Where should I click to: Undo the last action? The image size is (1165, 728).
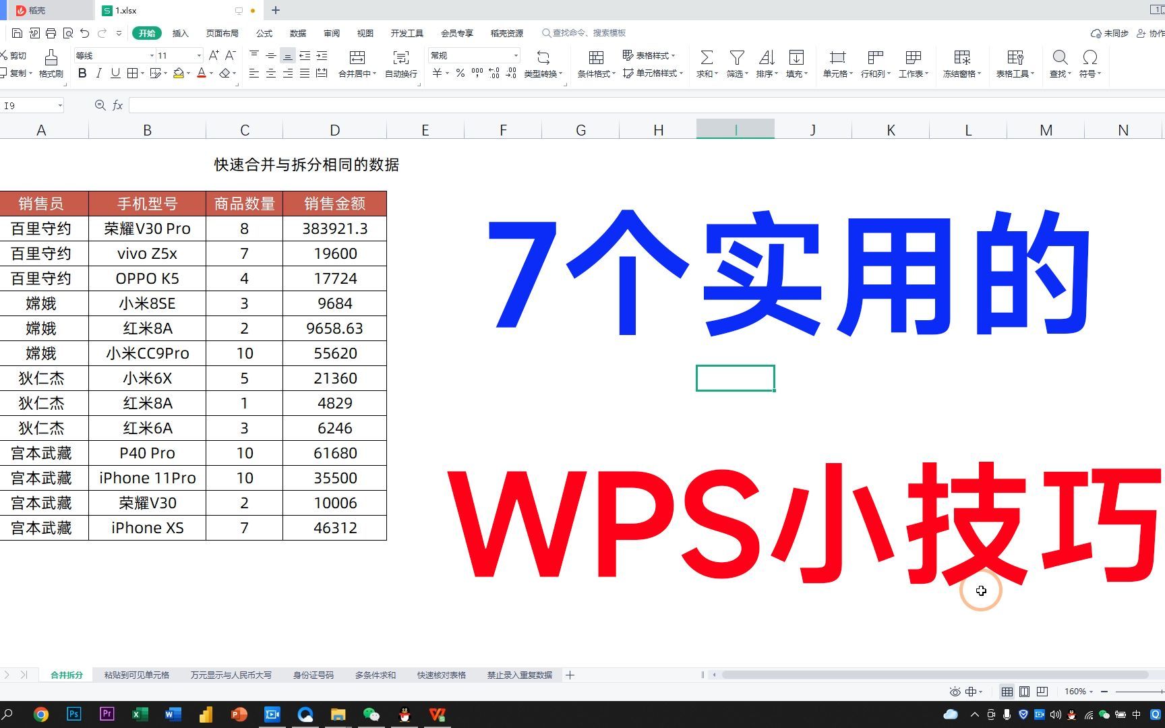tap(84, 33)
